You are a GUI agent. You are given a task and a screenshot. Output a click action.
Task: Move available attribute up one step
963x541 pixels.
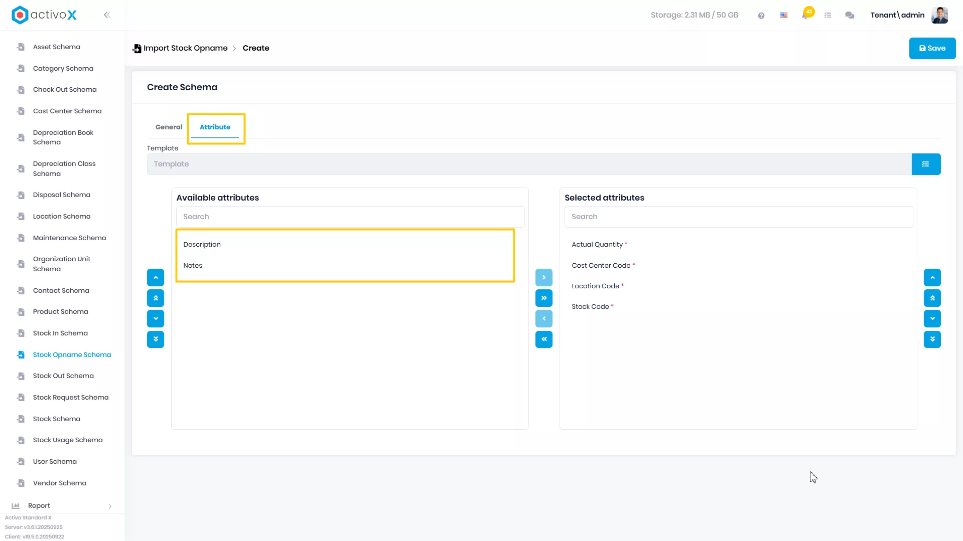[x=156, y=277]
